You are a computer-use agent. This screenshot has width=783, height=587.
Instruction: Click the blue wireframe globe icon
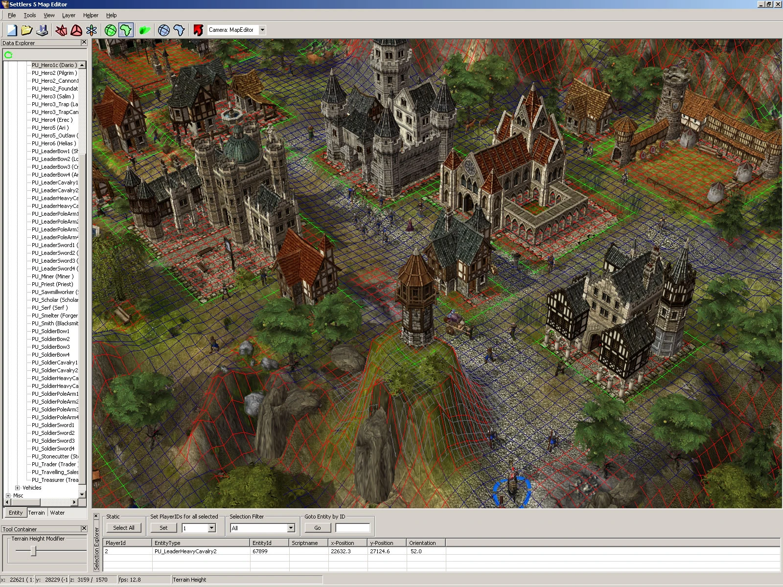pos(164,30)
